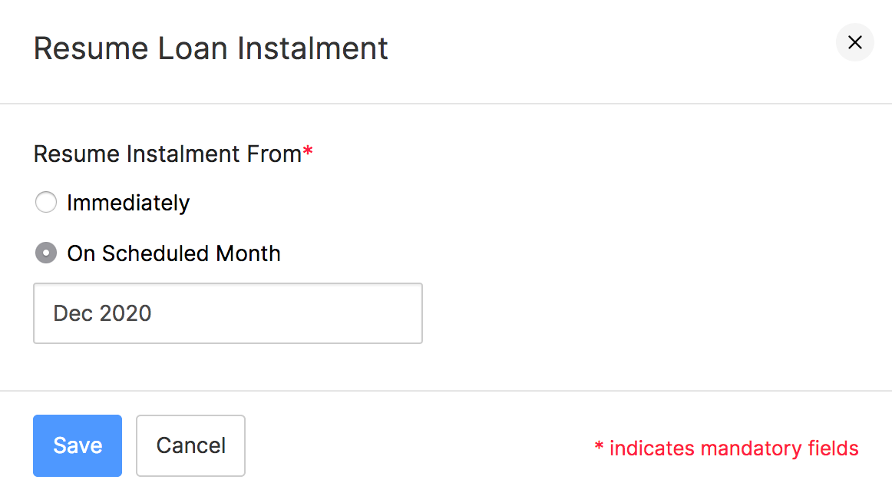Select the Immediately radio button
Screen dimensions: 892x493
point(46,203)
